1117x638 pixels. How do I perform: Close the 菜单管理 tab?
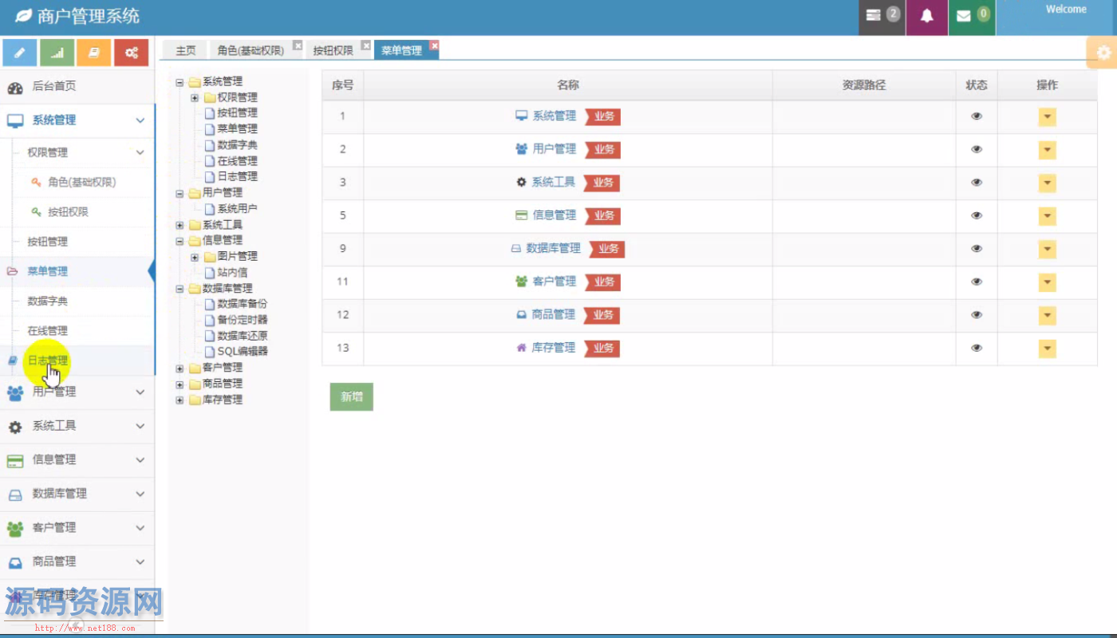coord(434,45)
